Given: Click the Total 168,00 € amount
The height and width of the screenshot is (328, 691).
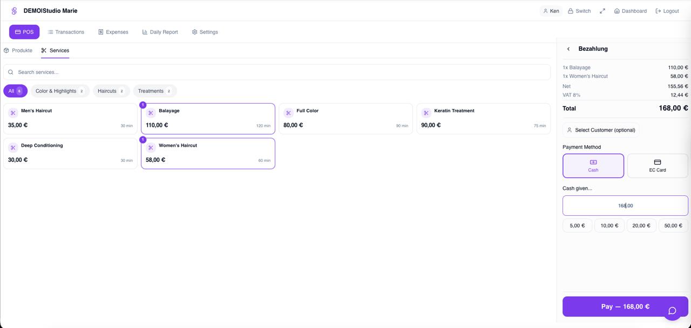Looking at the screenshot, I should pyautogui.click(x=673, y=108).
